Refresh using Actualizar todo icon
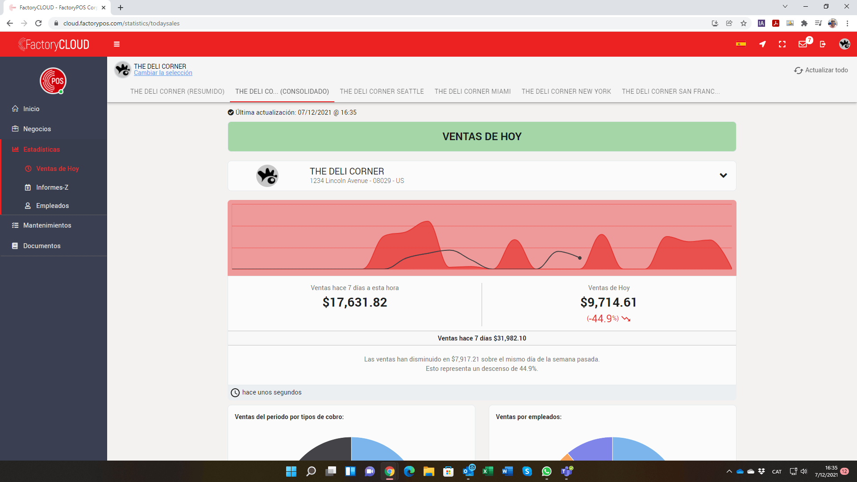 point(799,71)
